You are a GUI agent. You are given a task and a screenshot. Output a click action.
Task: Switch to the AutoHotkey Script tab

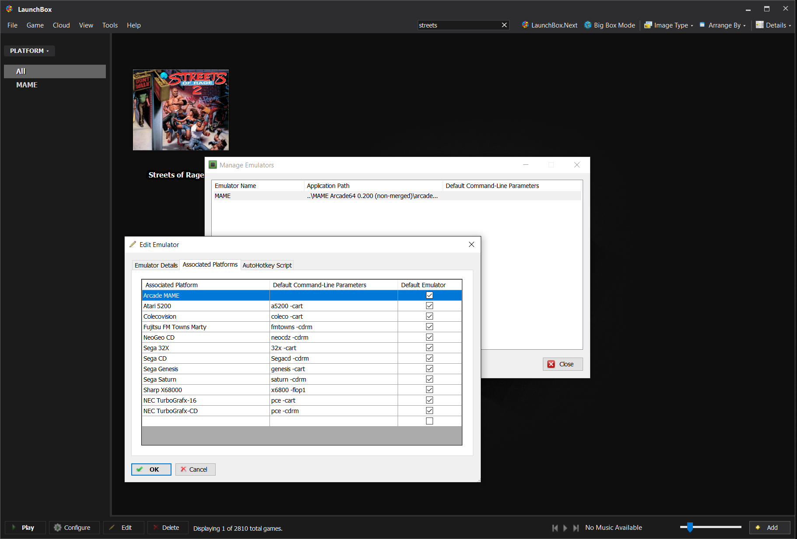pos(267,265)
